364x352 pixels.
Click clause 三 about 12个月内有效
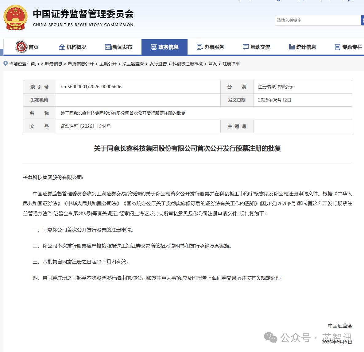(x=81, y=262)
